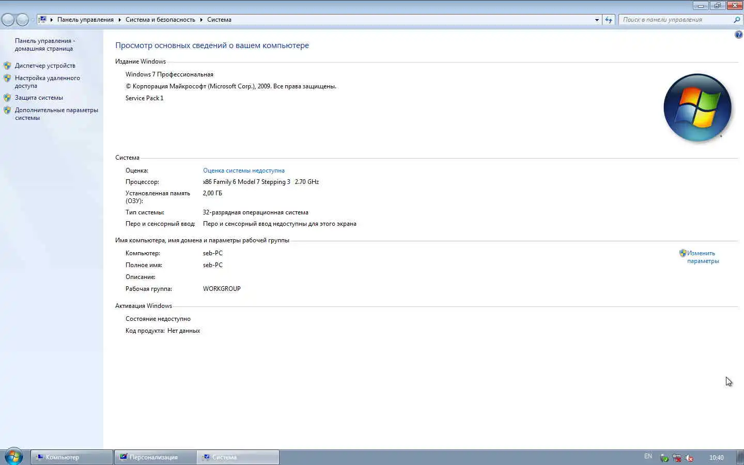Switch to Система taskbar button
The image size is (744, 465).
(x=238, y=457)
